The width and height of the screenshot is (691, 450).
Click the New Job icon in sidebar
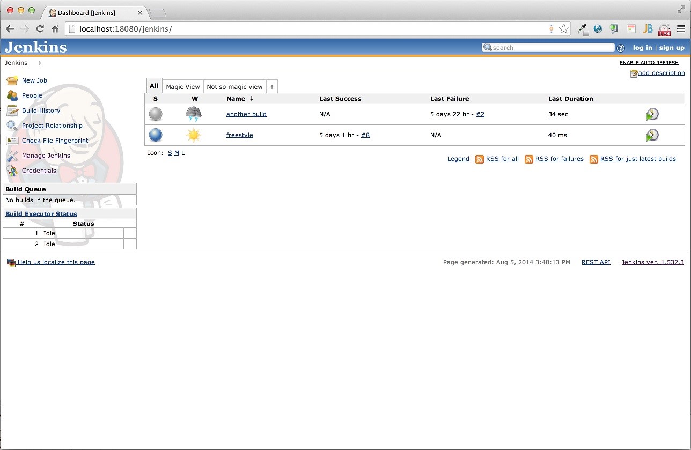point(12,80)
